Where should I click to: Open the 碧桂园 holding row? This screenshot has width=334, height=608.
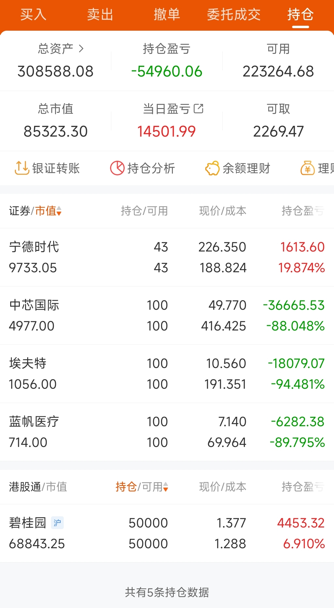click(167, 533)
